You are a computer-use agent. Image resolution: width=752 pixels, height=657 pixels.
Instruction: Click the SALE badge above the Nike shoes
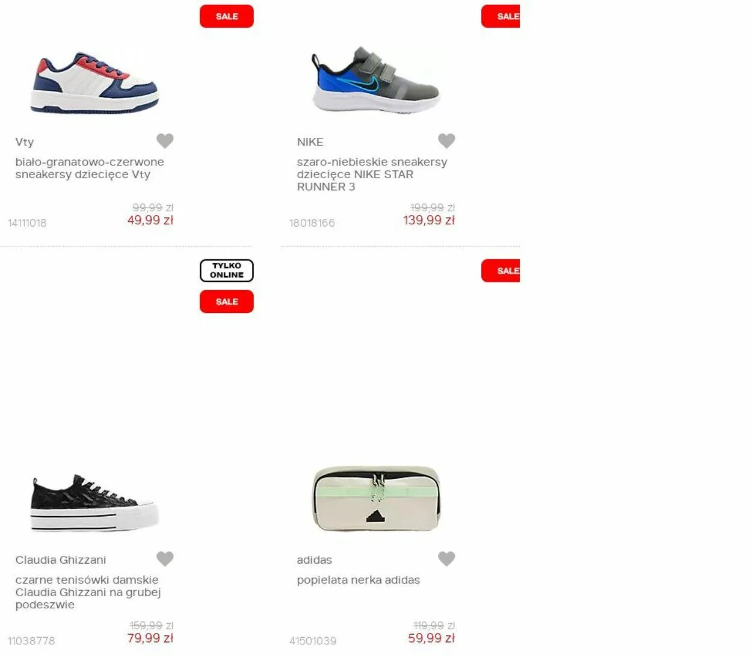point(501,16)
